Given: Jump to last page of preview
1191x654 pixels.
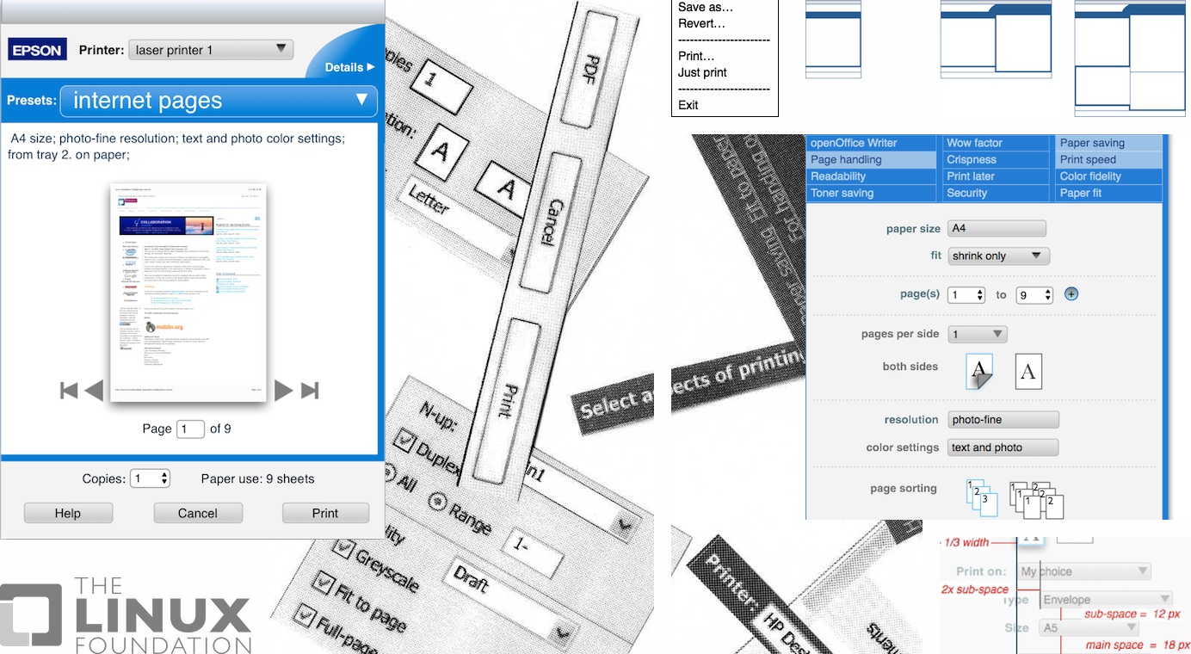Looking at the screenshot, I should pos(310,391).
